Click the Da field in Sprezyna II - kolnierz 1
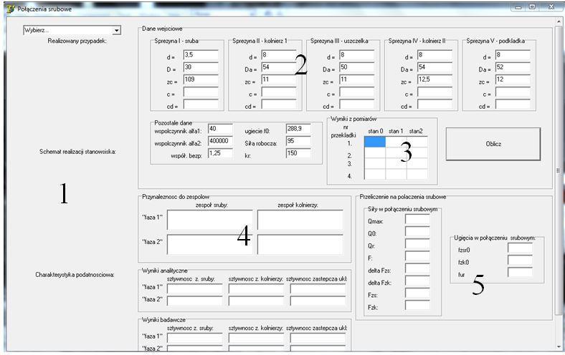565x355 pixels. 278,67
